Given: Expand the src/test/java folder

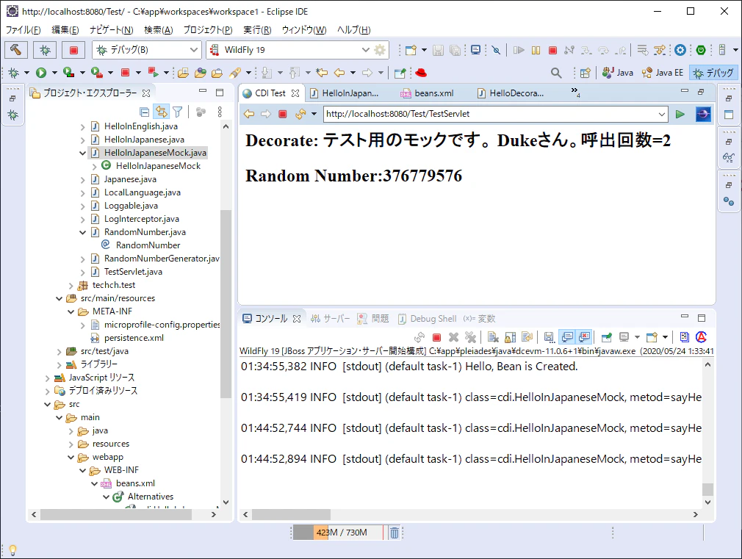Looking at the screenshot, I should [x=60, y=352].
